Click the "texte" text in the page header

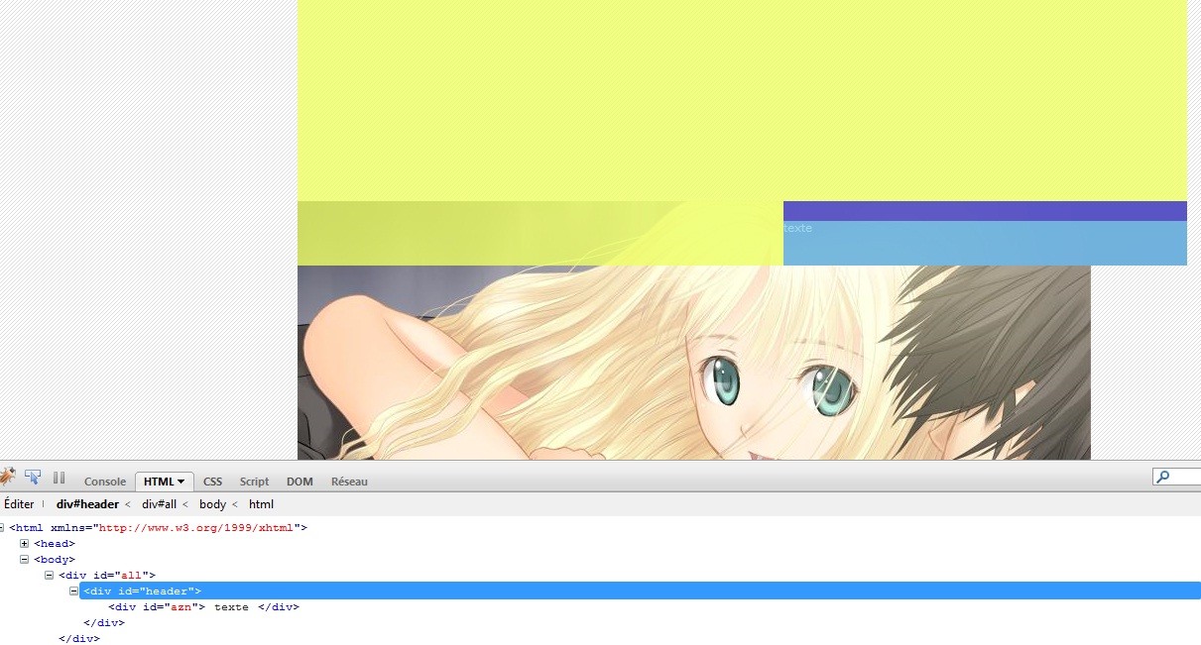(x=797, y=228)
